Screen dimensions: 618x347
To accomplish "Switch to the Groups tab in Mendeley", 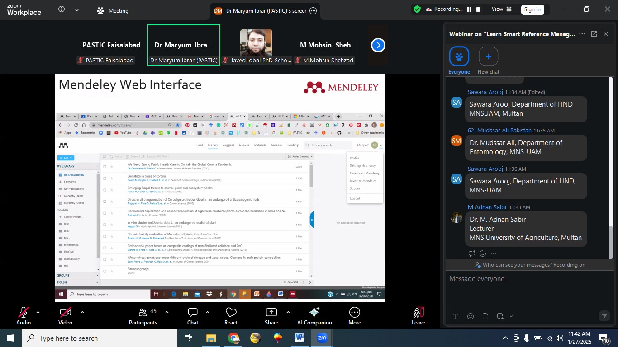I will 245,145.
